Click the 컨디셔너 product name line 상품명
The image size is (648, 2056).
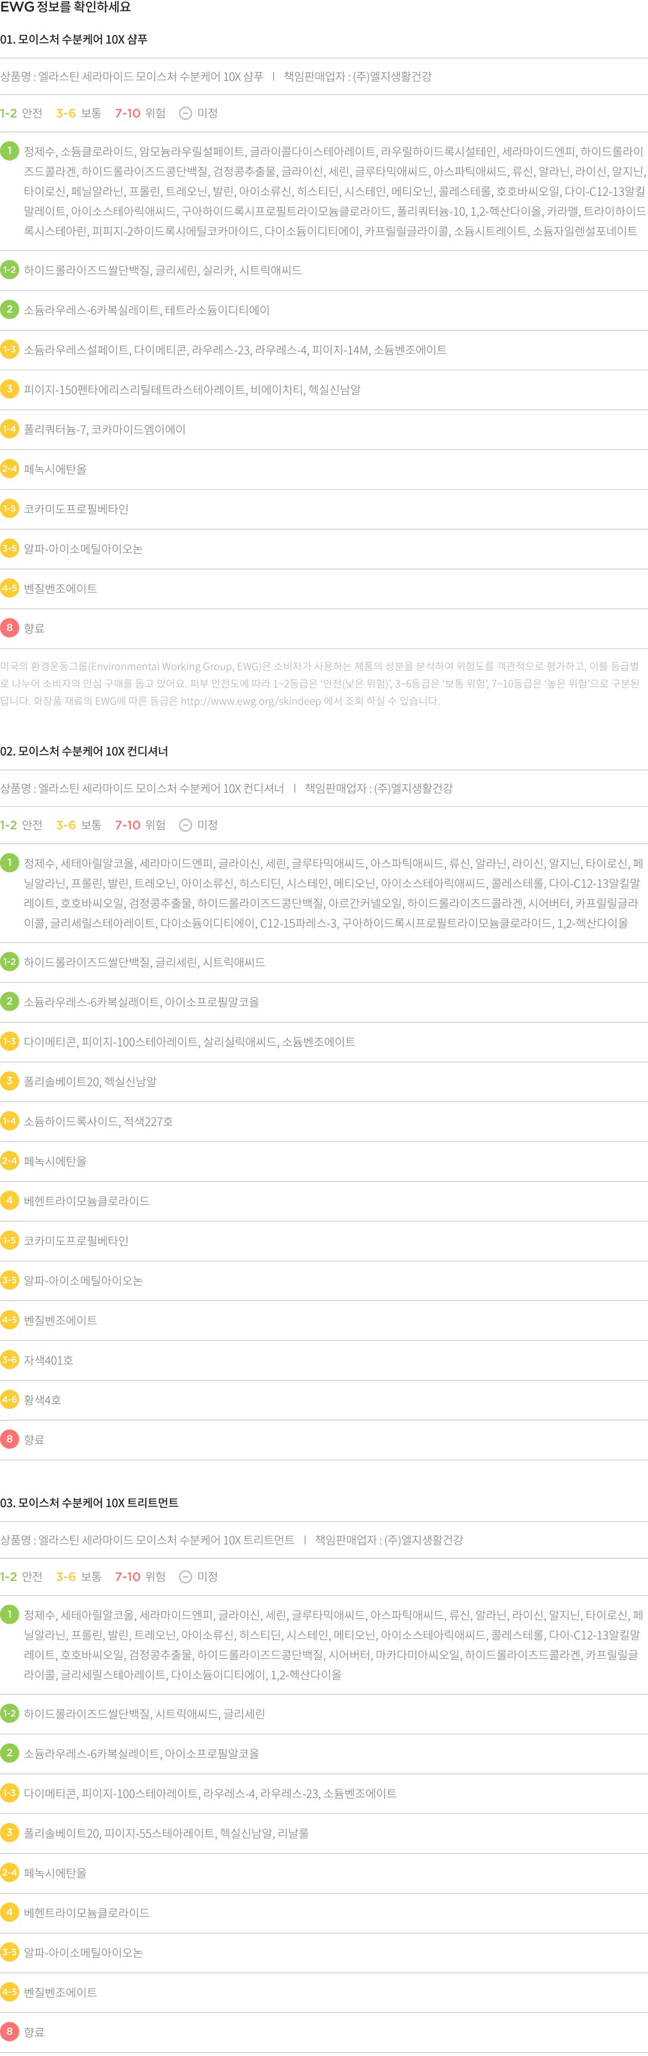point(142,788)
